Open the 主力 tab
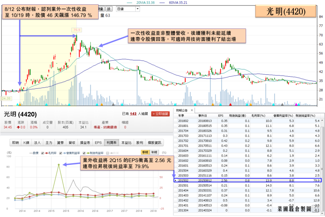 coord(49,143)
